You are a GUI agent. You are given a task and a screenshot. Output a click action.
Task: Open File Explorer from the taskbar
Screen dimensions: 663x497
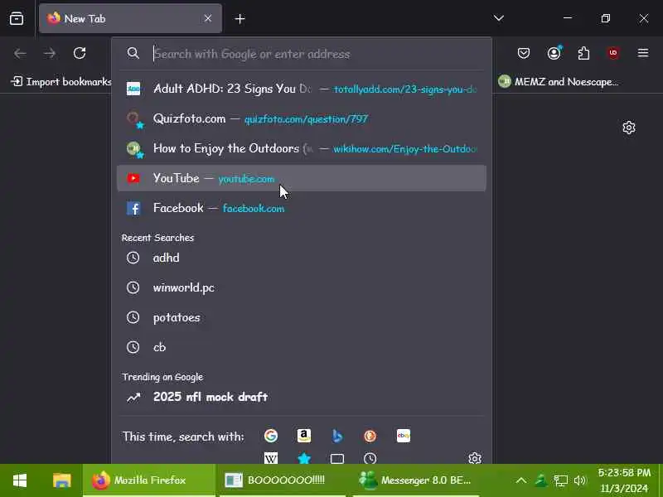tap(61, 480)
